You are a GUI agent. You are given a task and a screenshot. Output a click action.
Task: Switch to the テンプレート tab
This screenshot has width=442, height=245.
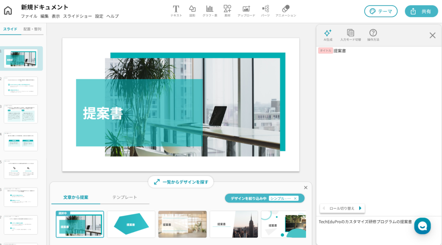pyautogui.click(x=125, y=197)
